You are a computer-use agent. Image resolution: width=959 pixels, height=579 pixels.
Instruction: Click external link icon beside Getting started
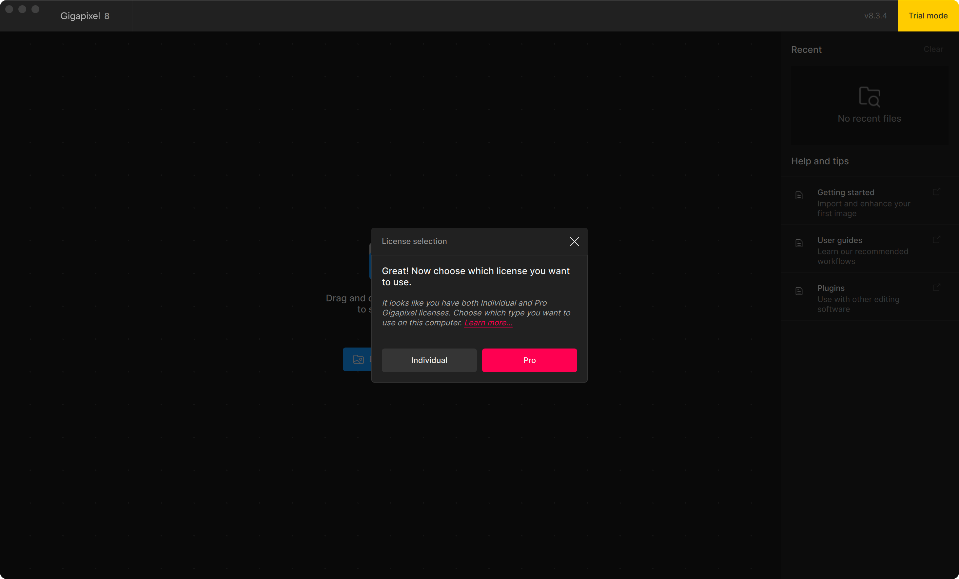(x=936, y=191)
